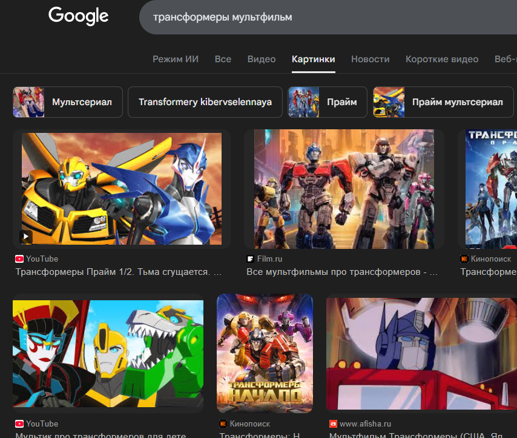Screen dimensions: 517x438
Task: Click Кинопоиск icon in the top row
Action: tap(464, 259)
